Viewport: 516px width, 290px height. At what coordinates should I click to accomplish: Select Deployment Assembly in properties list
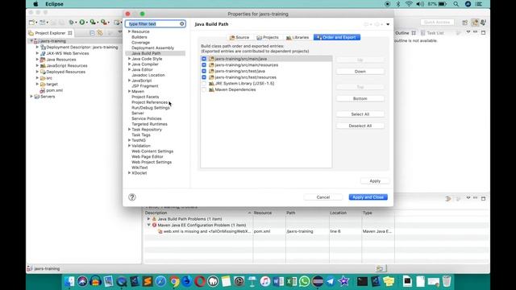(x=152, y=48)
